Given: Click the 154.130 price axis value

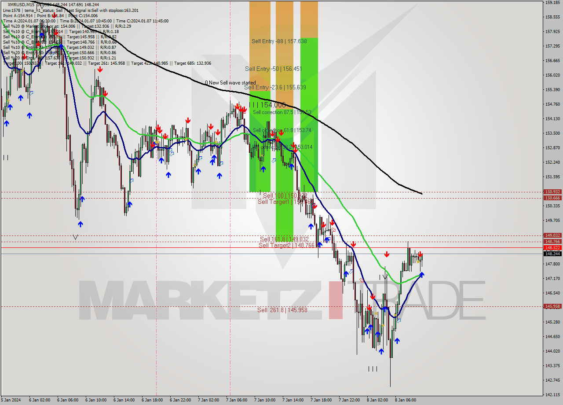Looking at the screenshot, I should (x=552, y=118).
